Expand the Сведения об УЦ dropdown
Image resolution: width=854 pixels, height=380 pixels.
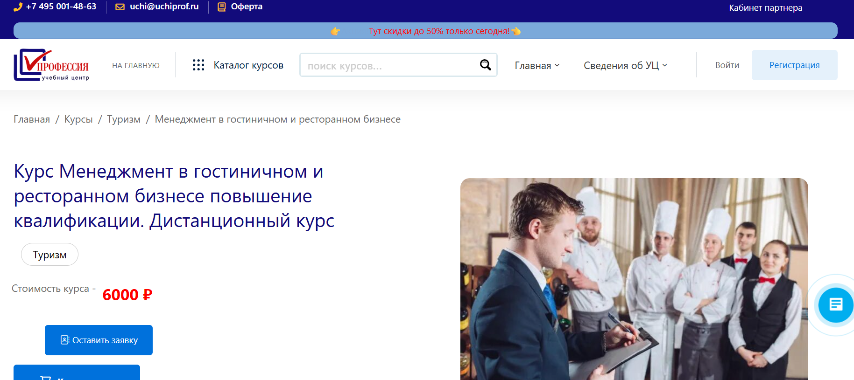click(625, 66)
